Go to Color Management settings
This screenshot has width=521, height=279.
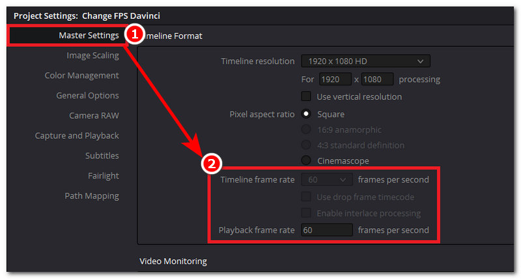tap(82, 76)
